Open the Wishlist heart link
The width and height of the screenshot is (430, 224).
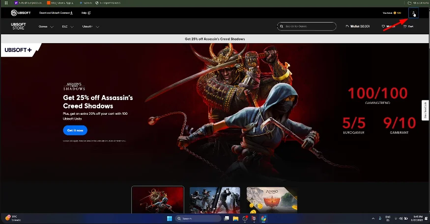(x=388, y=26)
